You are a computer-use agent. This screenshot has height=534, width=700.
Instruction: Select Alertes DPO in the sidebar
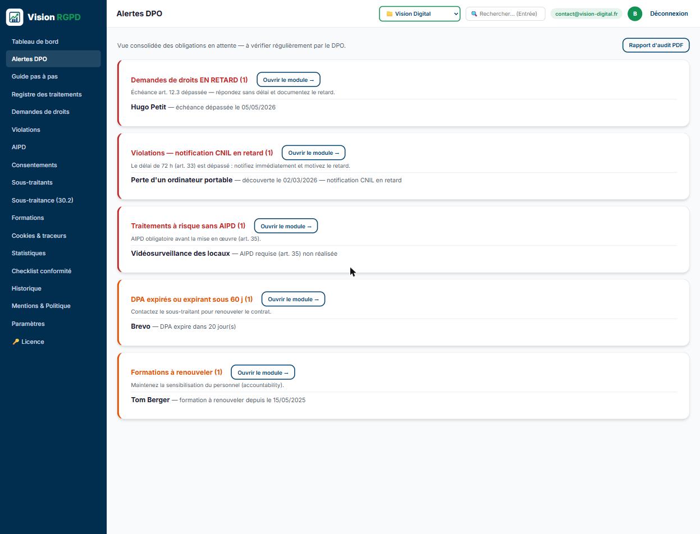53,59
